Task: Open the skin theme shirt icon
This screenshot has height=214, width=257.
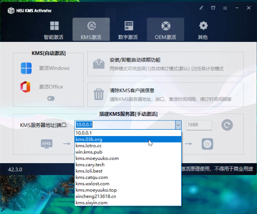Action: [213, 8]
